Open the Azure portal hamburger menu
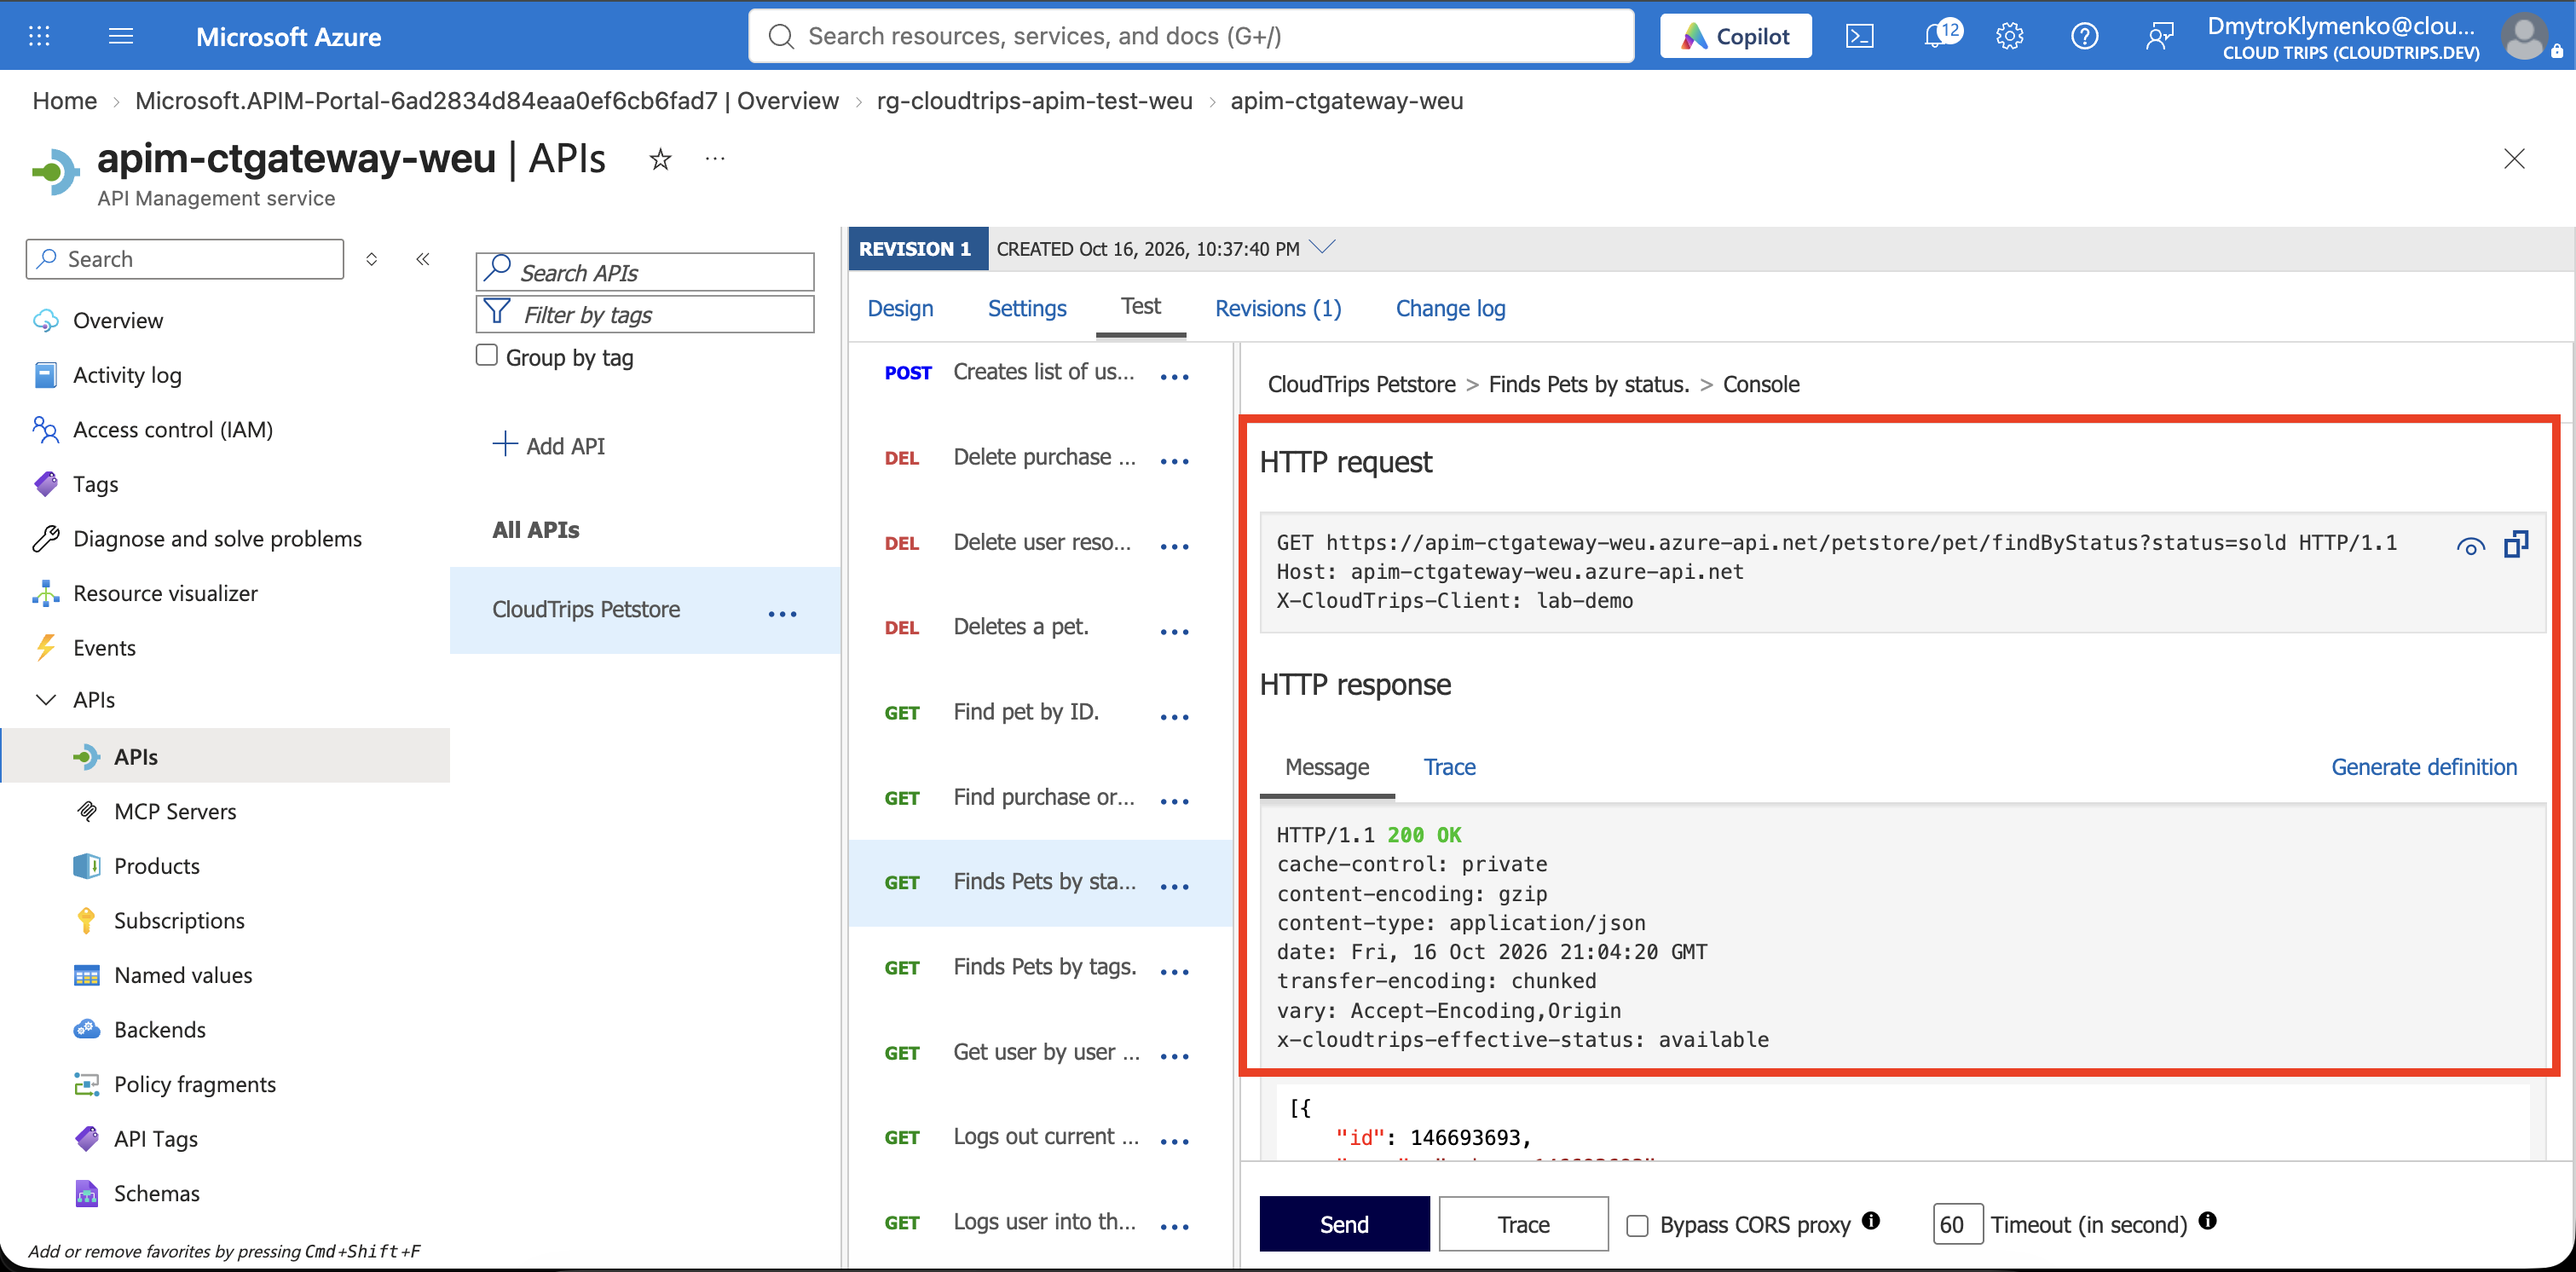This screenshot has width=2576, height=1272. pos(121,36)
